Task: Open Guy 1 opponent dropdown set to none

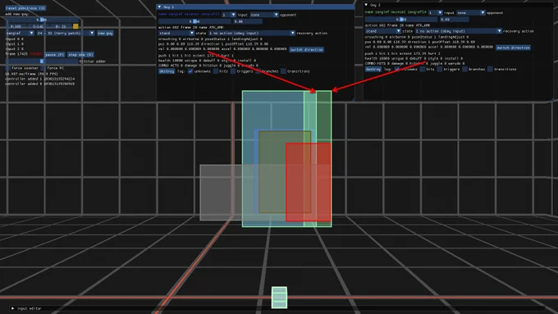Action: 264,15
